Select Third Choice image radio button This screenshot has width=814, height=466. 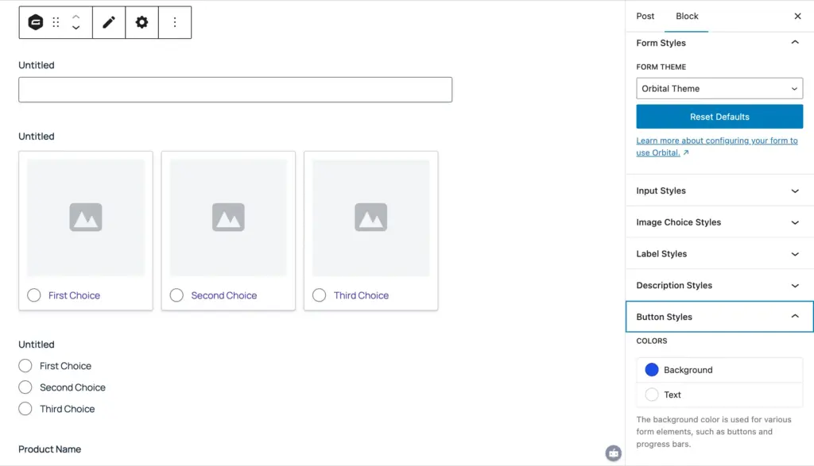[x=320, y=295]
